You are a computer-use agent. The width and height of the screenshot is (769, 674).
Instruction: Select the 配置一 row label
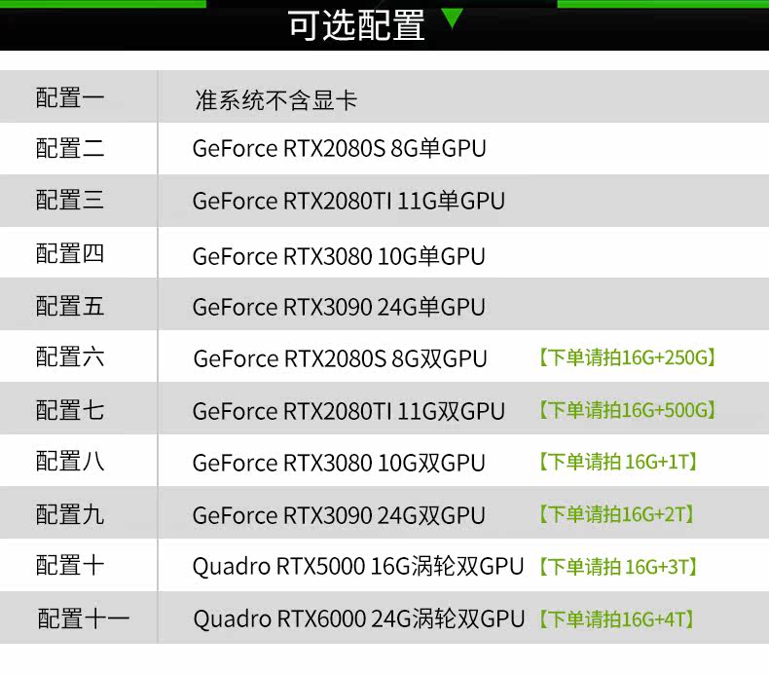click(x=70, y=97)
